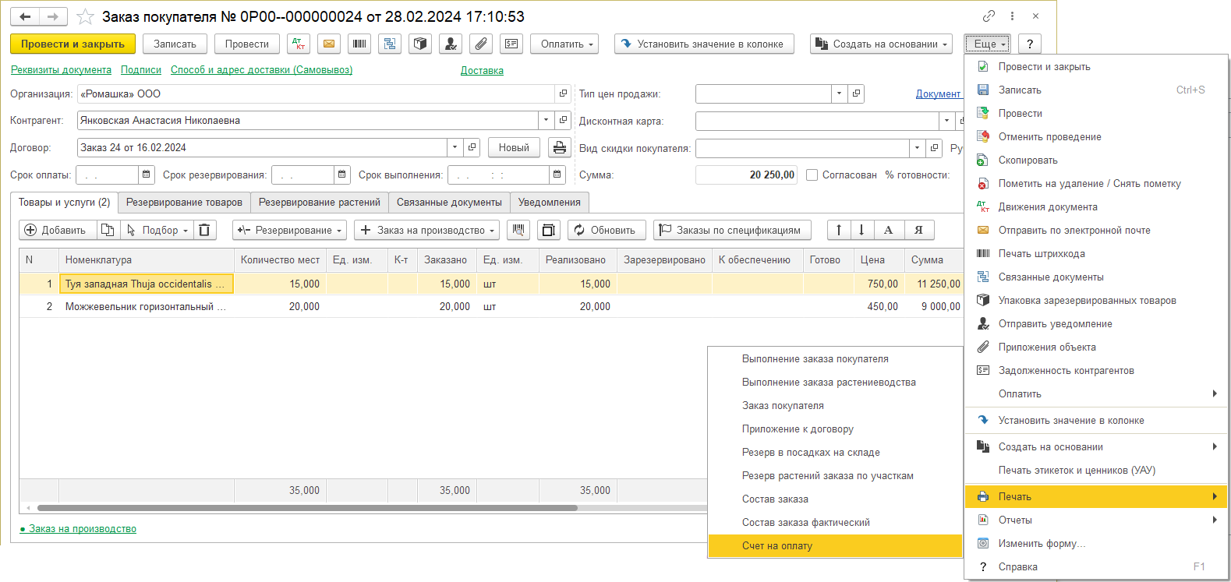Add document to favorites with star icon
The width and height of the screenshot is (1231, 582).
coord(86,16)
